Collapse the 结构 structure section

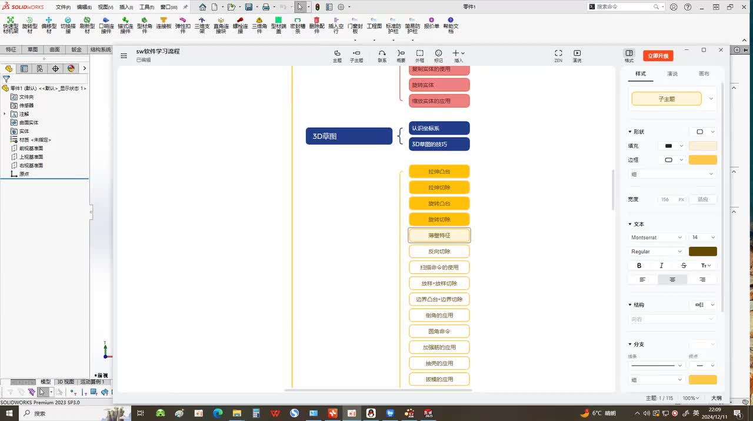coord(630,305)
